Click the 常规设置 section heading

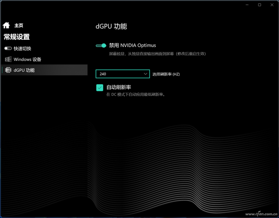click(x=17, y=37)
